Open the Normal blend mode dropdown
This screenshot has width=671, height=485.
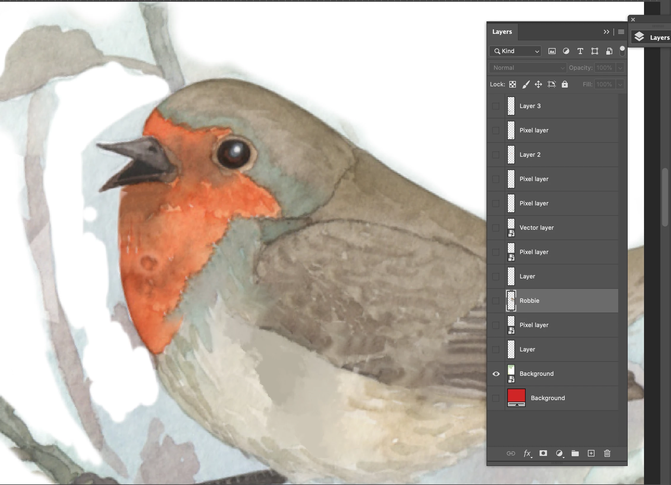coord(528,68)
